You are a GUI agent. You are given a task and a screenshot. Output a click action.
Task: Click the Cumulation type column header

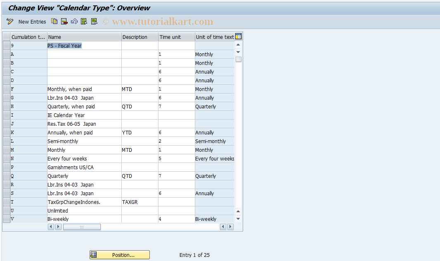coord(28,37)
